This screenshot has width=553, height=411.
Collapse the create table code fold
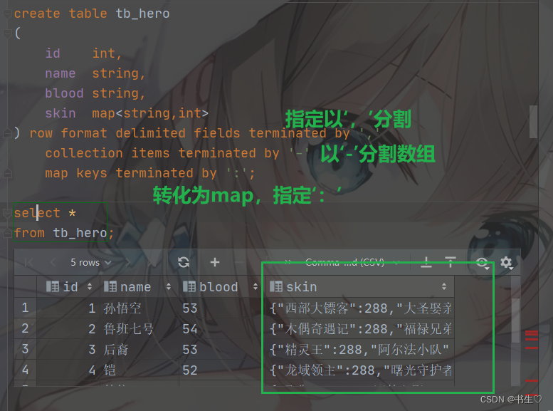click(7, 14)
